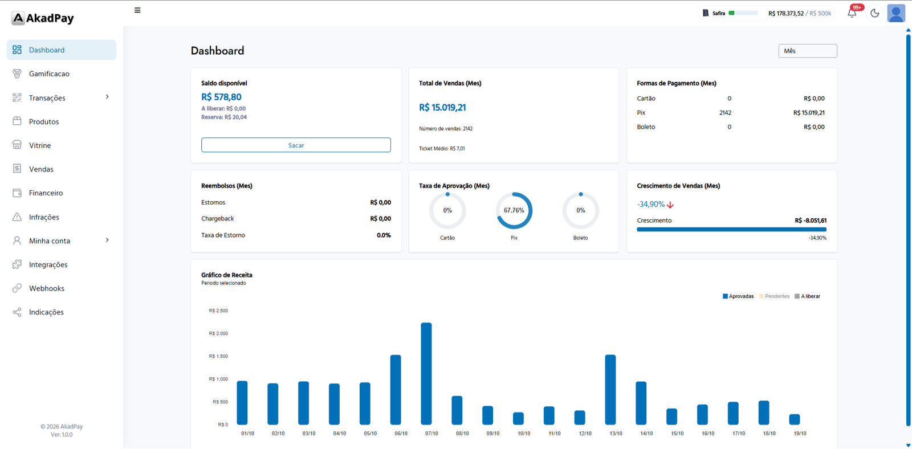Click the Webhooks link icon
Screen dimensions: 912x449
(17, 288)
